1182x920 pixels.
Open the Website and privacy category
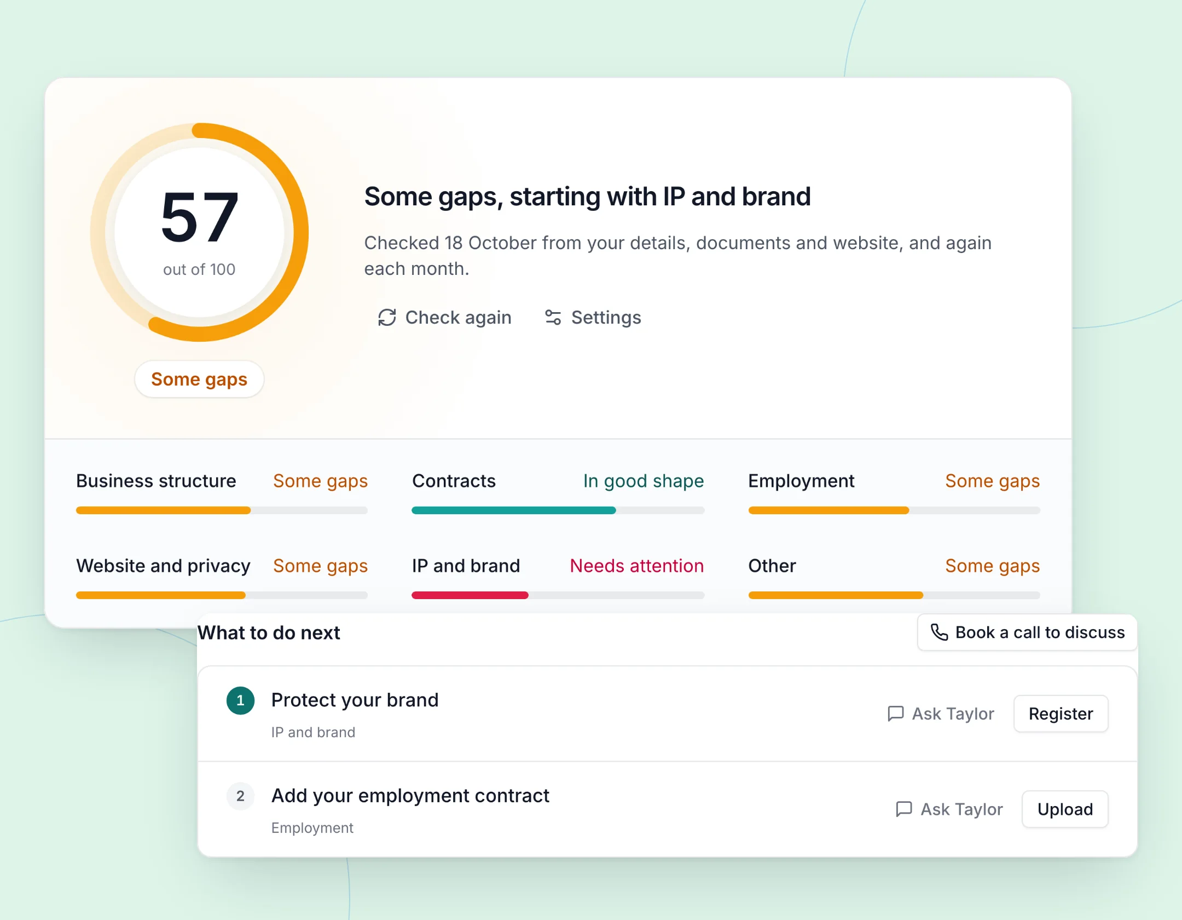tap(222, 578)
